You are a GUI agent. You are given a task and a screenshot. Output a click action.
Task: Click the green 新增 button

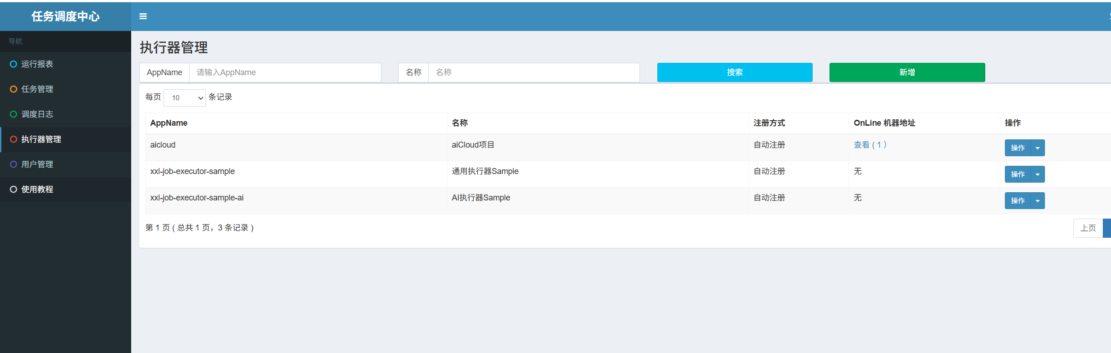tap(907, 72)
